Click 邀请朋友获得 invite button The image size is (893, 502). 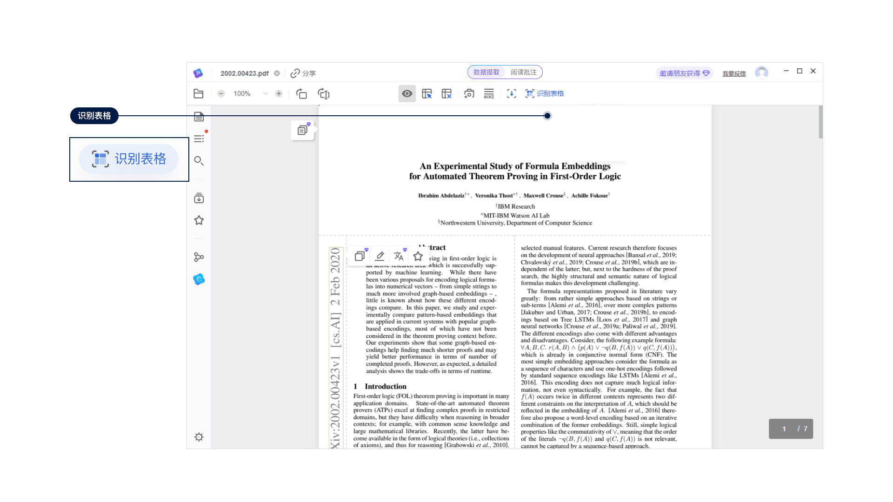(x=684, y=73)
